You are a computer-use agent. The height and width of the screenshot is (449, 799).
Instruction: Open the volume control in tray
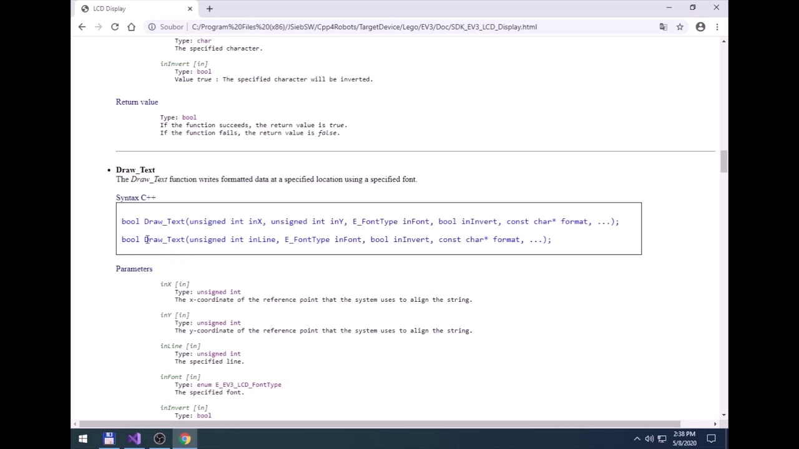[x=649, y=439]
